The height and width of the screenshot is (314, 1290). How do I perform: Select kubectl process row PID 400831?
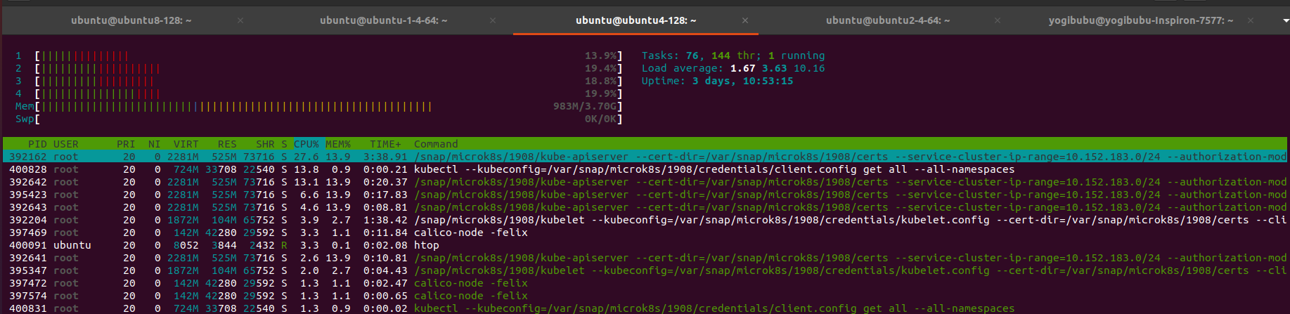coord(645,308)
